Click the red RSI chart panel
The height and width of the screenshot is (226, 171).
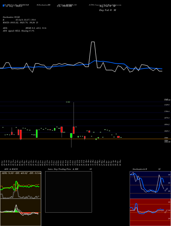click(x=150, y=212)
